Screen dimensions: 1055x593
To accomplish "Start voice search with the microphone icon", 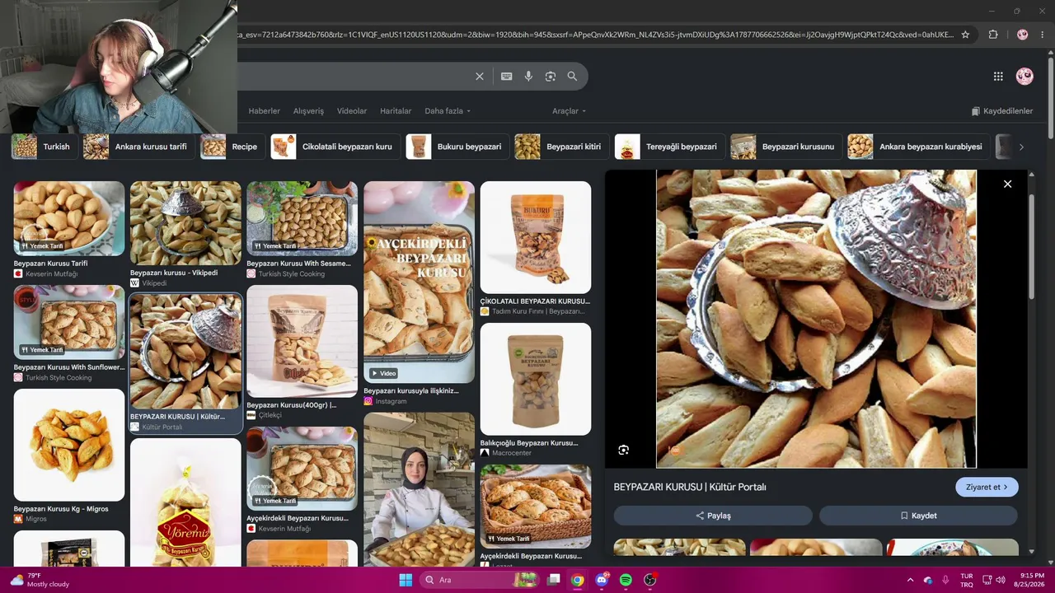I will pyautogui.click(x=528, y=77).
